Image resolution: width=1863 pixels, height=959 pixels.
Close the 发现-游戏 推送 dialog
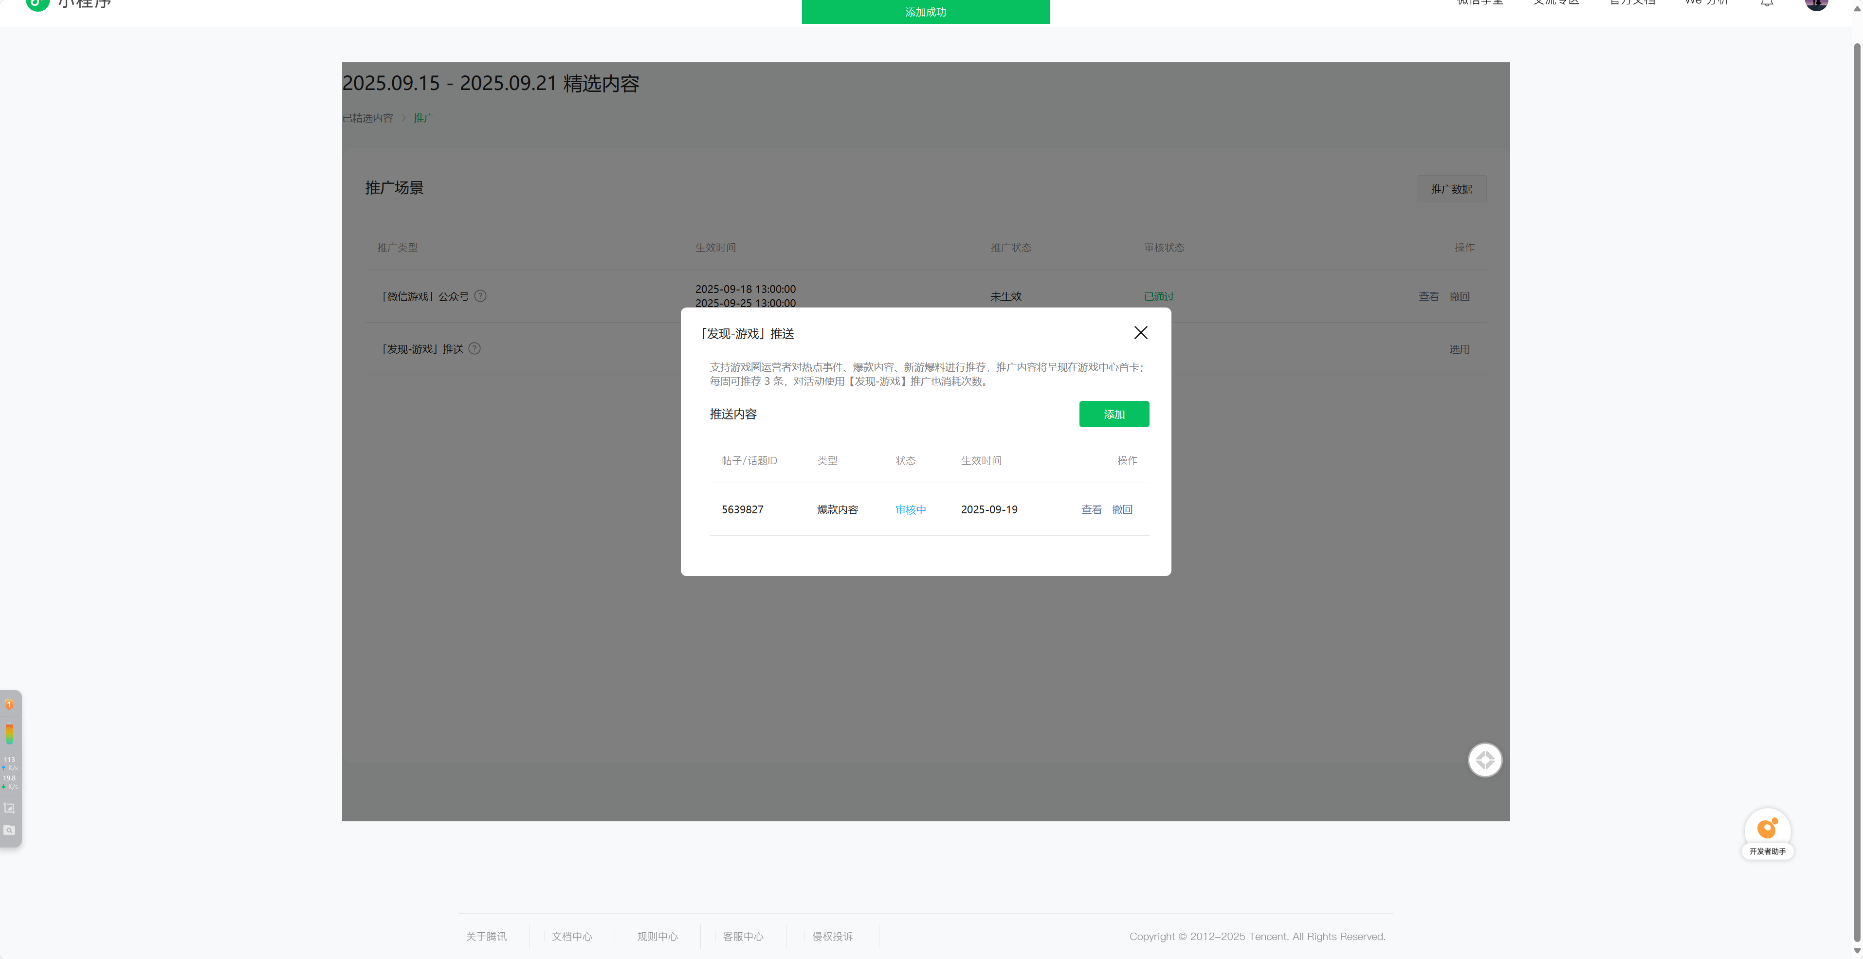click(1140, 333)
